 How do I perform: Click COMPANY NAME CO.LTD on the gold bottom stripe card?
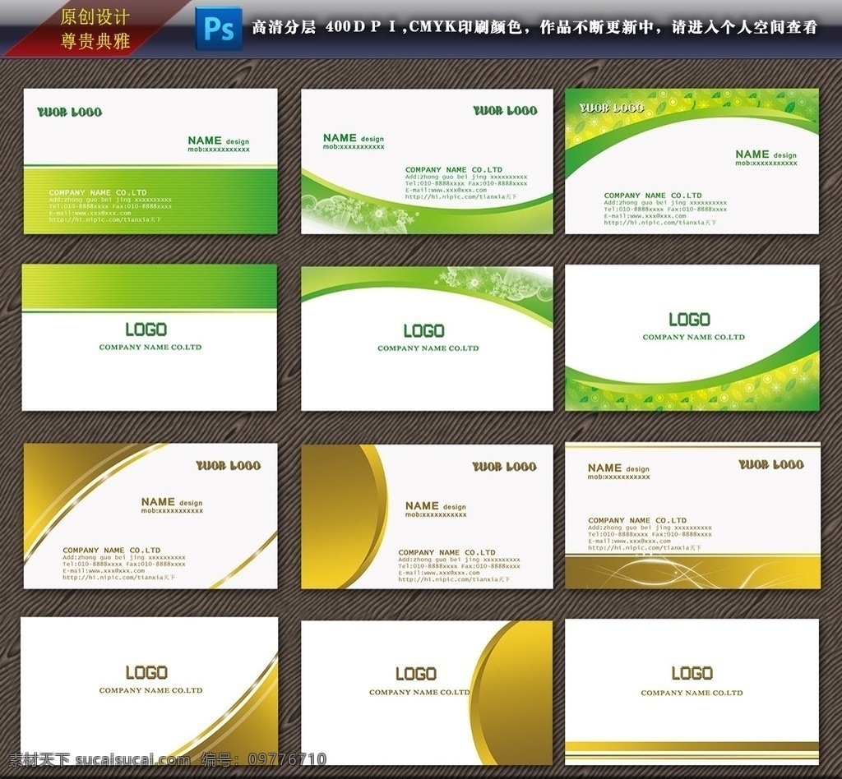click(692, 693)
